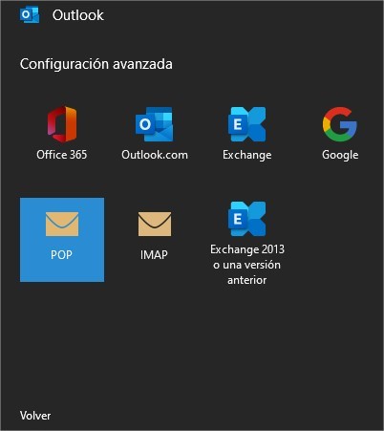This screenshot has width=384, height=431.
Task: Click the Exchange label text
Action: click(x=247, y=155)
